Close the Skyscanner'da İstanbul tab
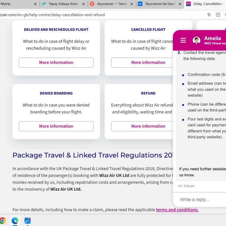Screen dimensions: 226x226 180,4
